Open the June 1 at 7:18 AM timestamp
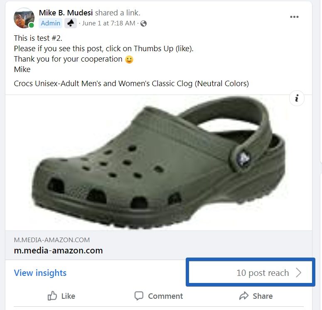 tap(108, 23)
